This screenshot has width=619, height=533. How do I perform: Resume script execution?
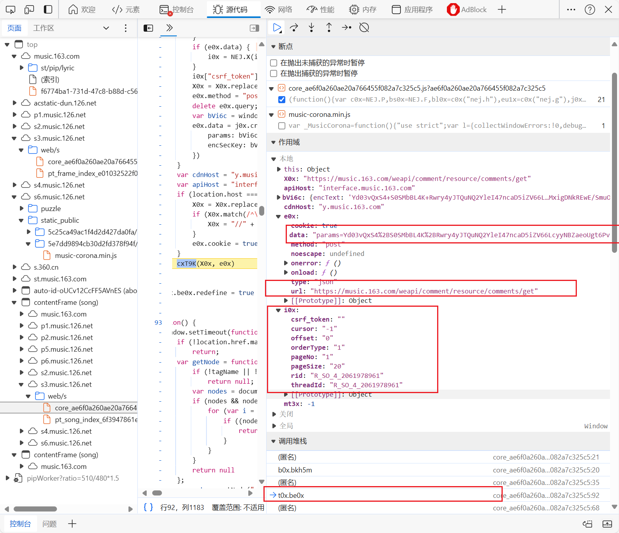click(277, 27)
